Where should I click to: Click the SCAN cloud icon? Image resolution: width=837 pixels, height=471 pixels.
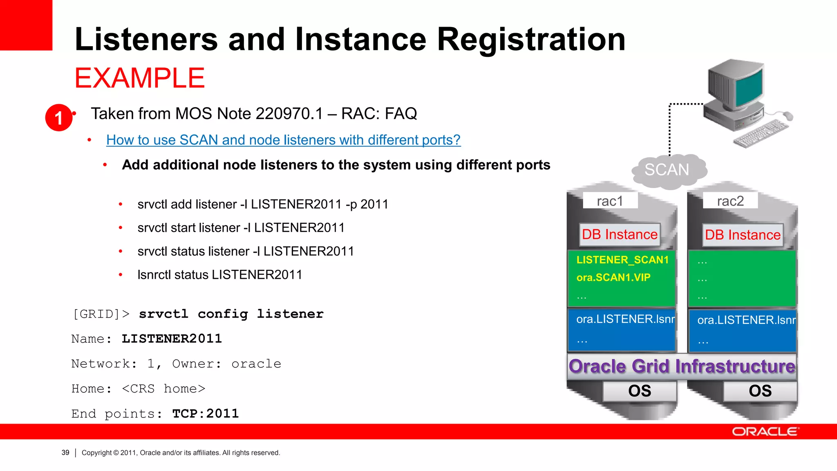coord(669,171)
